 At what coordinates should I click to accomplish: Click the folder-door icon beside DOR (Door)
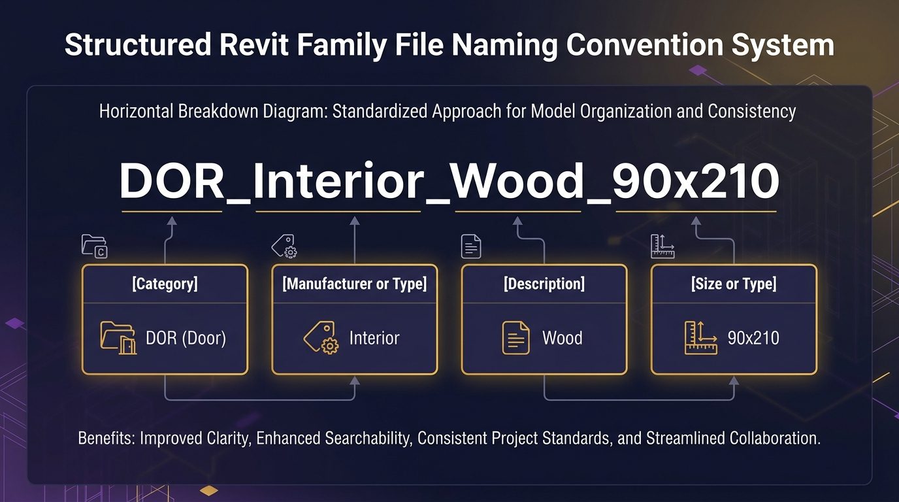(x=118, y=338)
